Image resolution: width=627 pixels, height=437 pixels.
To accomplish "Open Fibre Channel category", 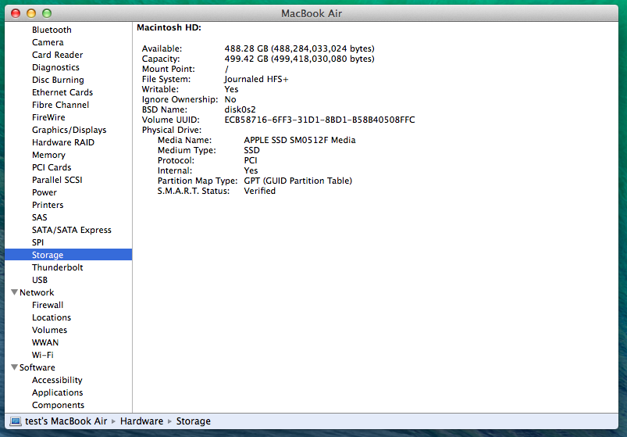I will click(x=60, y=105).
